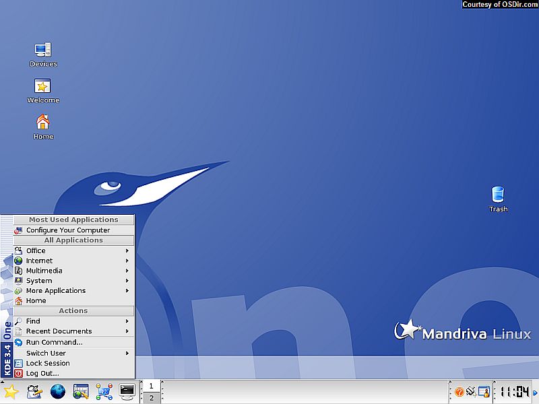
Task: Expand the Recent Documents submenu
Action: pos(73,331)
